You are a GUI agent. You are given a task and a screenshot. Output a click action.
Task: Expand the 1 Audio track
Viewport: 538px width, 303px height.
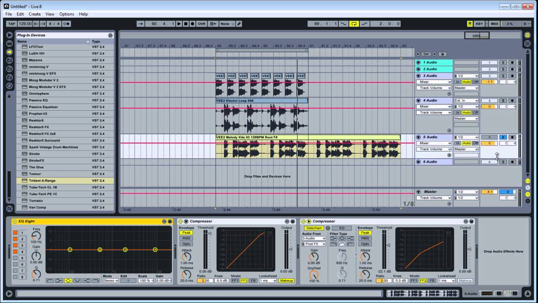[419, 62]
